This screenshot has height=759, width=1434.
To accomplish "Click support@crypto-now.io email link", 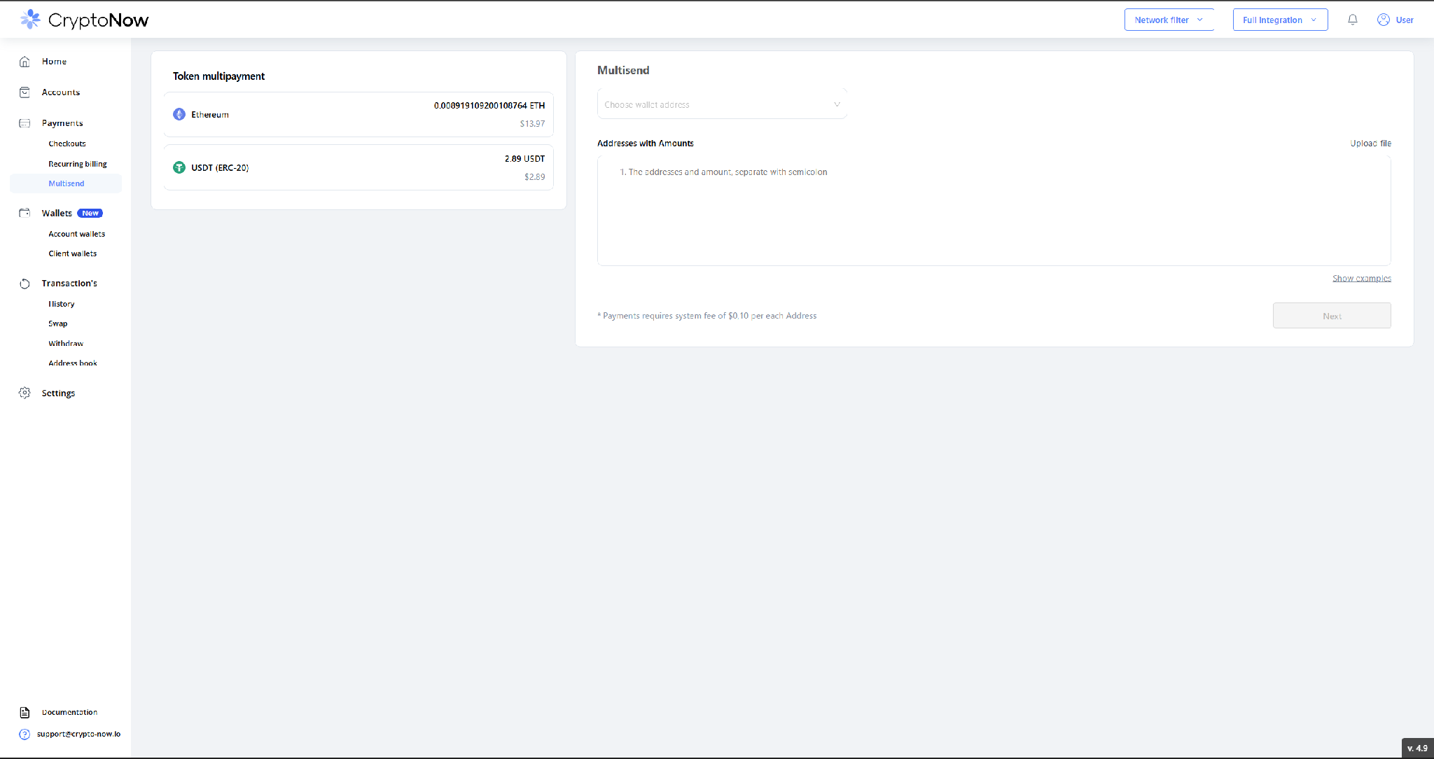I will [78, 734].
